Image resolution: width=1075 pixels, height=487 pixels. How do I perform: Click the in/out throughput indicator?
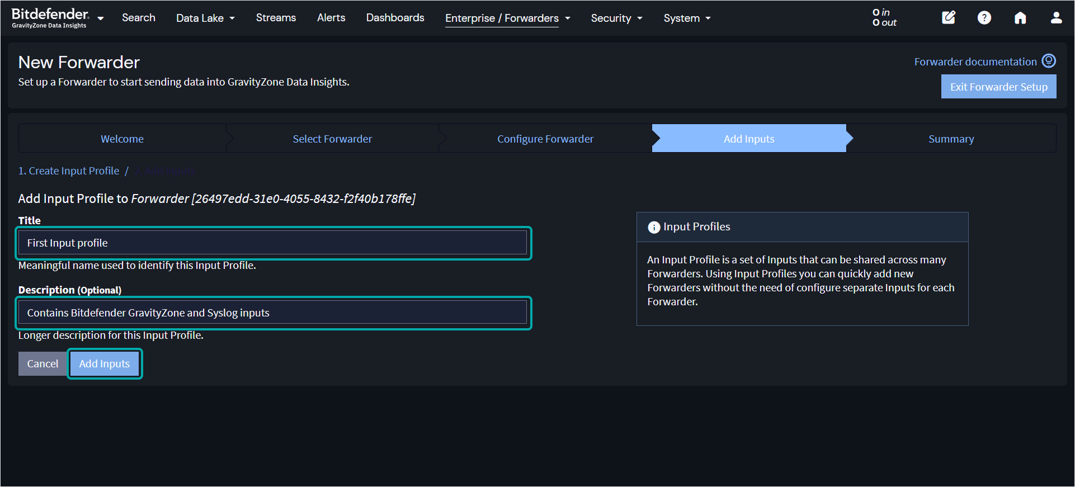coord(884,17)
